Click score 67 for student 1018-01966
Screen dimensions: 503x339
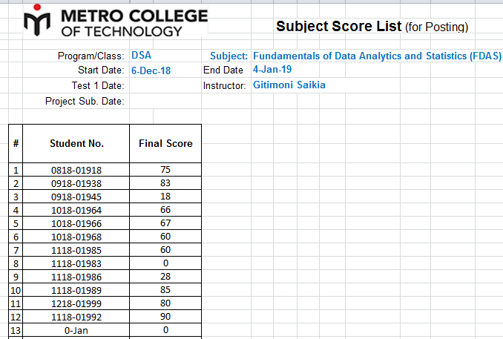click(x=165, y=223)
